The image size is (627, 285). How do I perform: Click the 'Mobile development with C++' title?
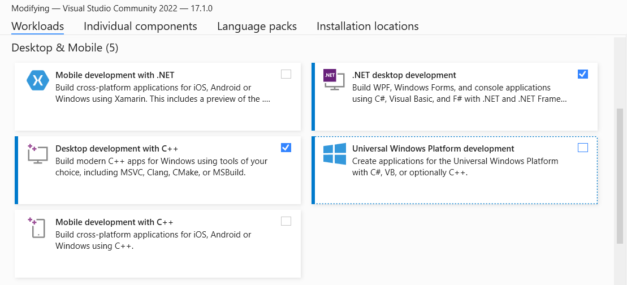[x=114, y=222]
